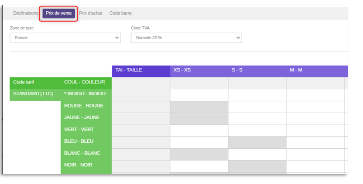Go to the Code barre tab
This screenshot has height=184, width=363.
[x=120, y=13]
